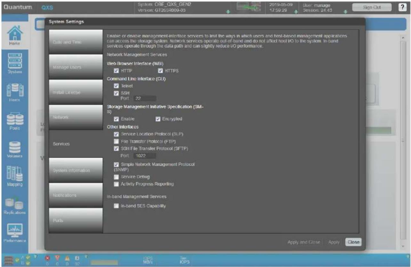Toggle the HTTP checkbox
This screenshot has width=411, height=267.
pyautogui.click(x=117, y=71)
